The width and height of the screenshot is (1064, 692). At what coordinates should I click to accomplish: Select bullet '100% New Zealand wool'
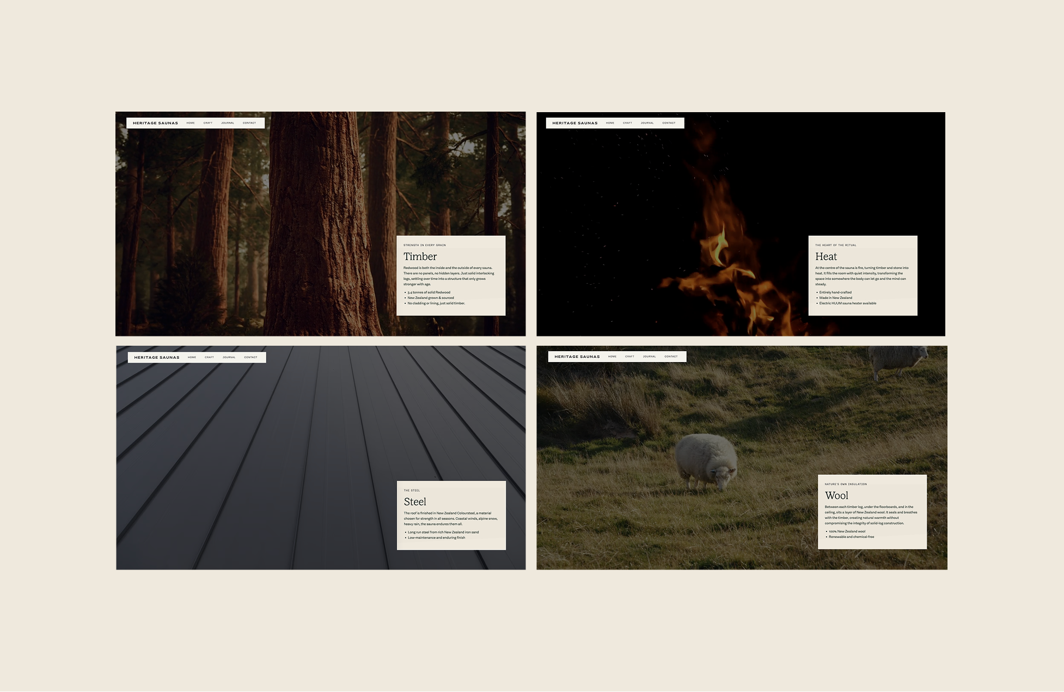click(x=847, y=531)
